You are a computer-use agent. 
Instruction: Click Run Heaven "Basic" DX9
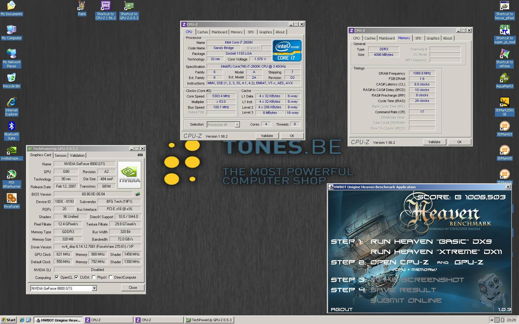pyautogui.click(x=431, y=242)
